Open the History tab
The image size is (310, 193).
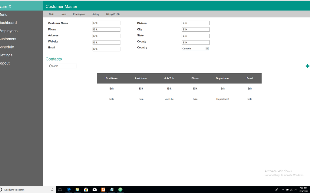[x=95, y=14]
